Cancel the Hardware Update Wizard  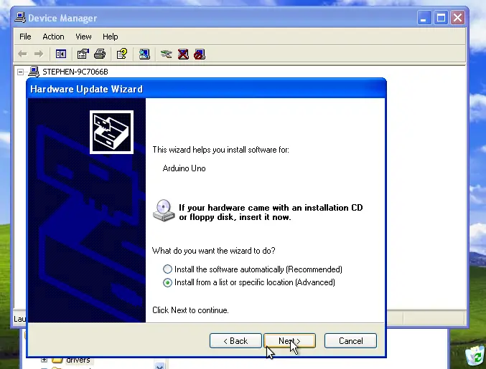350,341
